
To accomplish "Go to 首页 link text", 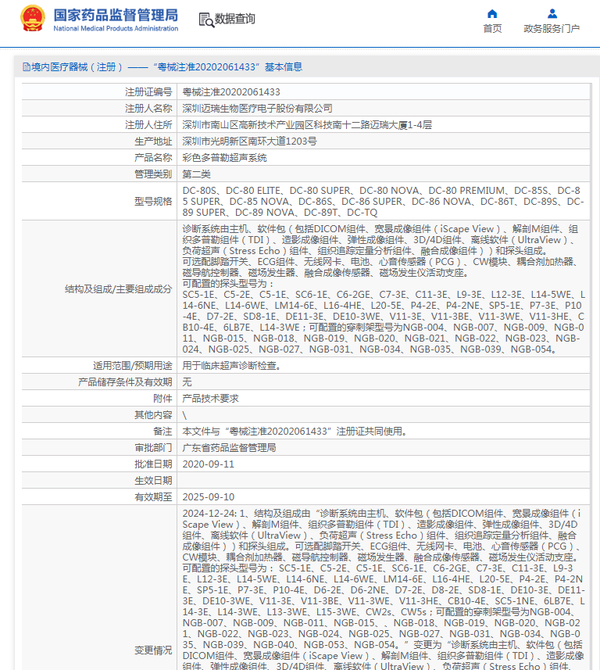I will pos(492,29).
